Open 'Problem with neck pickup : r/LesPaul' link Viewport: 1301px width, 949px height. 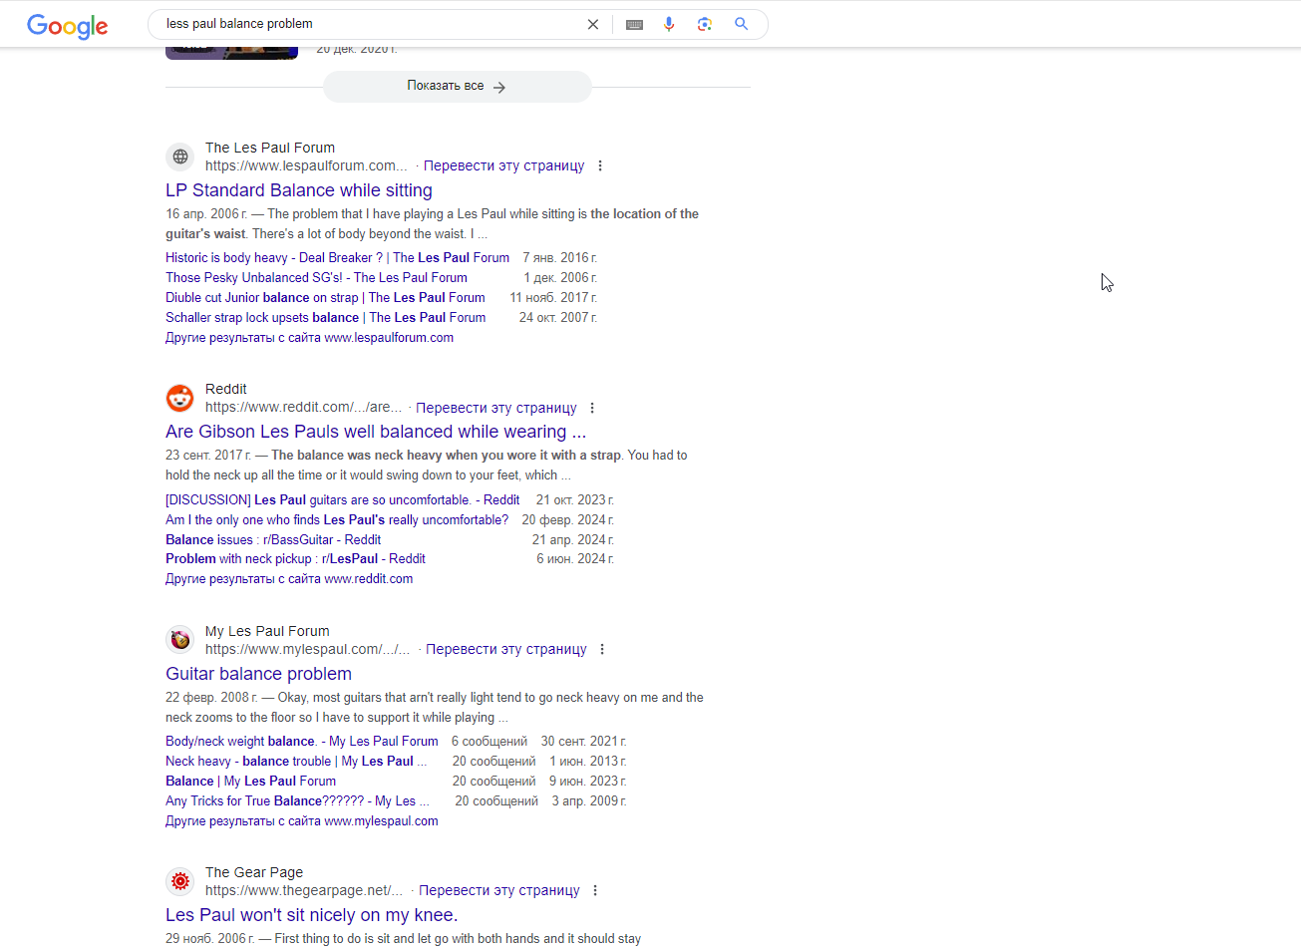[295, 558]
